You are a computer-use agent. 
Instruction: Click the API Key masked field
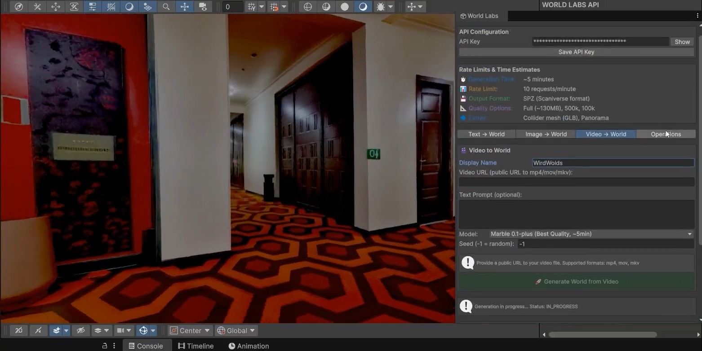click(x=600, y=41)
